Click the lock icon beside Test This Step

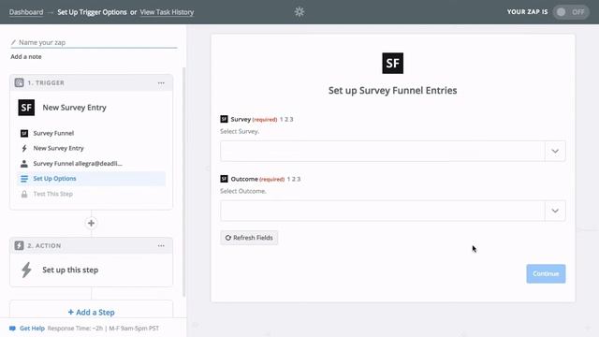tap(24, 194)
